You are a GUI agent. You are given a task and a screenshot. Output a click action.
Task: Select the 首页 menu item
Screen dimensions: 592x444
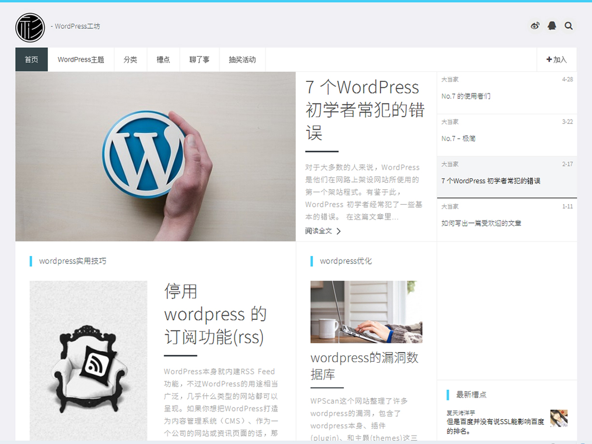tap(32, 60)
